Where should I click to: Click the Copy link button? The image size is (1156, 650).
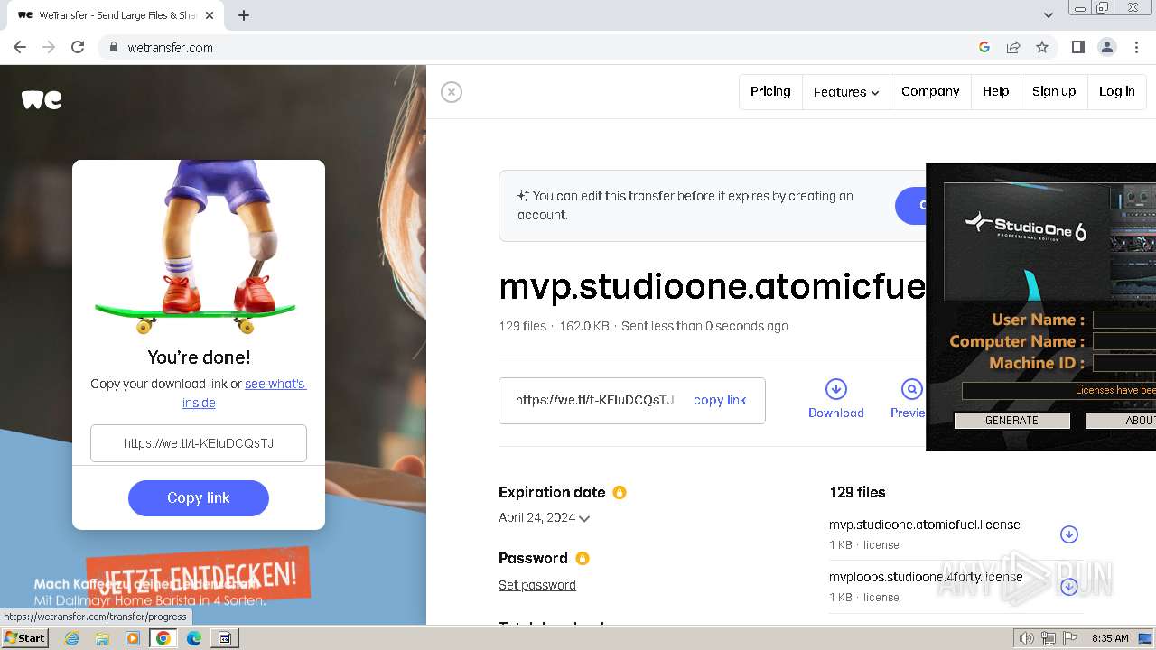[199, 498]
